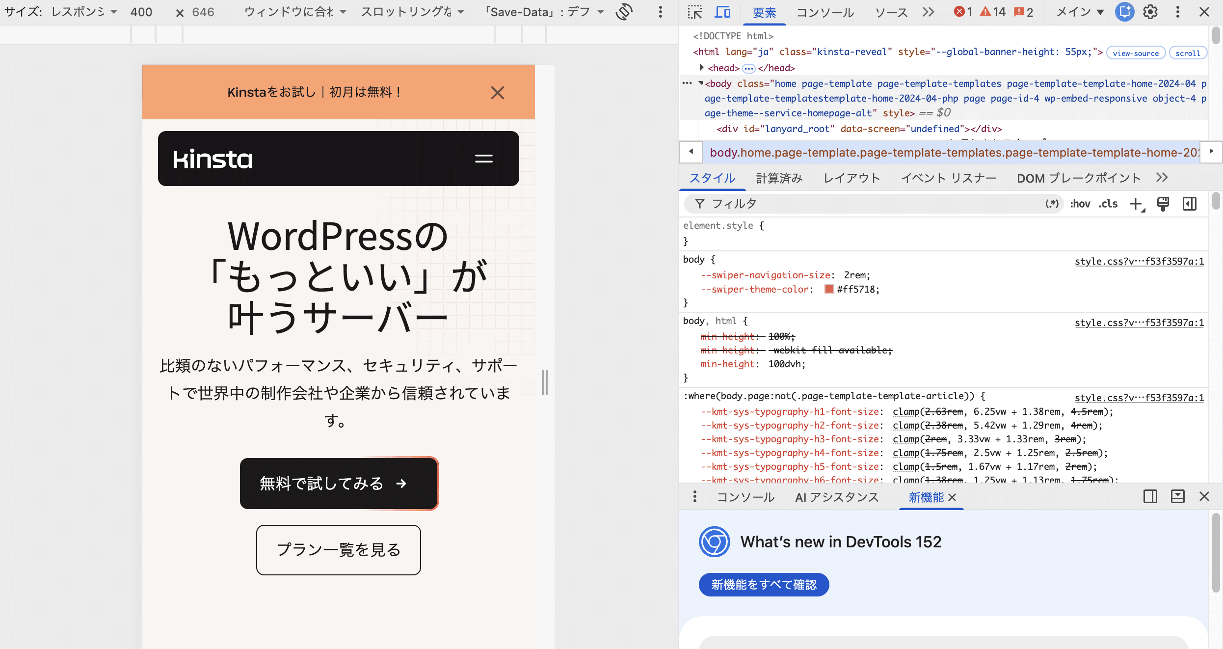Close the orange Kinsta promo banner

click(x=498, y=92)
